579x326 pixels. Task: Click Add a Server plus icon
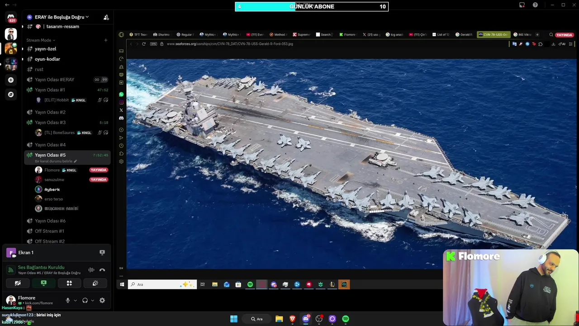[x=11, y=80]
